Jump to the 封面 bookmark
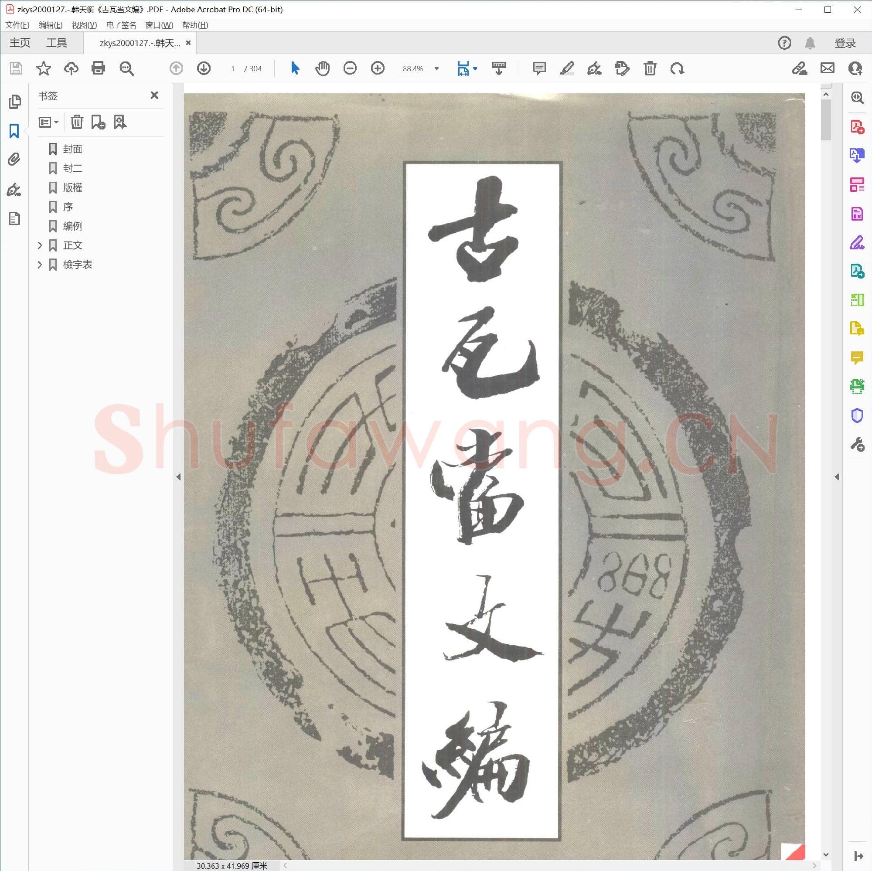The image size is (872, 871). (73, 149)
